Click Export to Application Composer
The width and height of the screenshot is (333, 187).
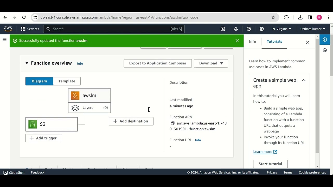158,63
